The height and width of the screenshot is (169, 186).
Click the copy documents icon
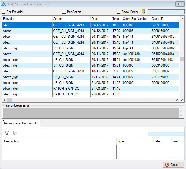coord(15,133)
